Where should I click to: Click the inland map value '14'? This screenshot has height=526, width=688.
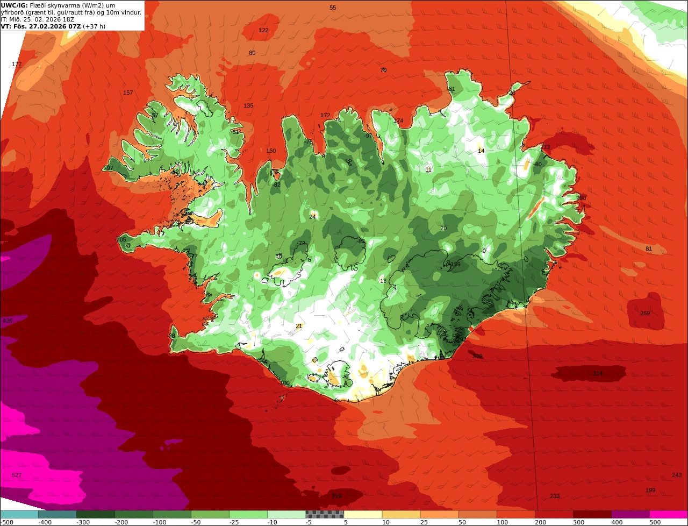[x=481, y=151]
